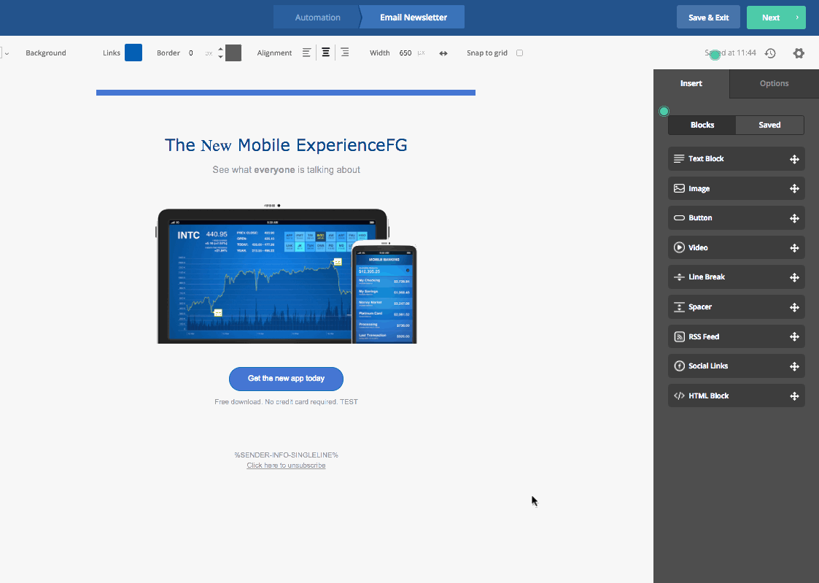819x583 pixels.
Task: Click the Social Links Facebook icon
Action: click(679, 366)
